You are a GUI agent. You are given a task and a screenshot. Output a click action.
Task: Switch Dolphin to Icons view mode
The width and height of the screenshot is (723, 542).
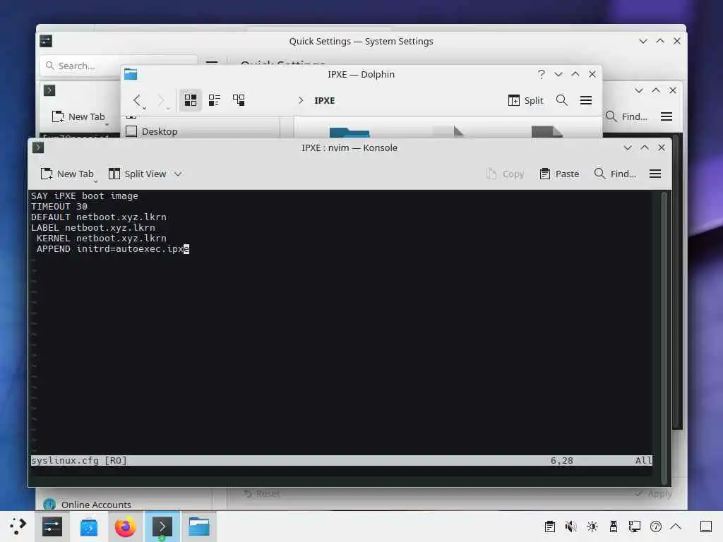coord(191,100)
